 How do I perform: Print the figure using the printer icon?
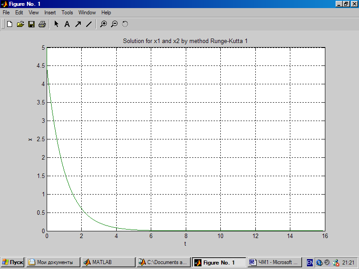pos(42,24)
